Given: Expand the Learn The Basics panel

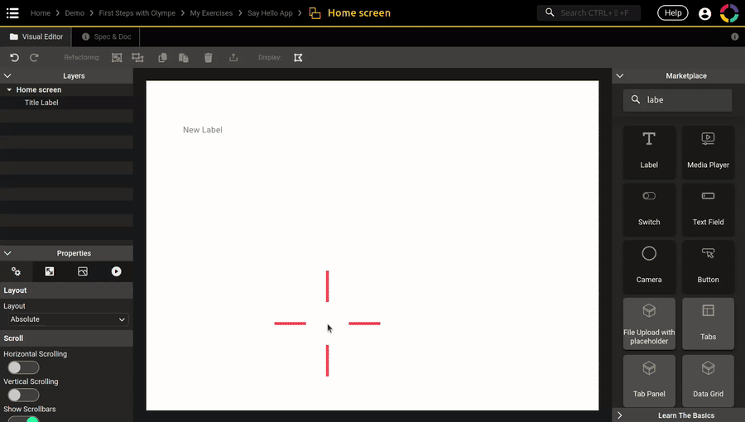Looking at the screenshot, I should (620, 415).
